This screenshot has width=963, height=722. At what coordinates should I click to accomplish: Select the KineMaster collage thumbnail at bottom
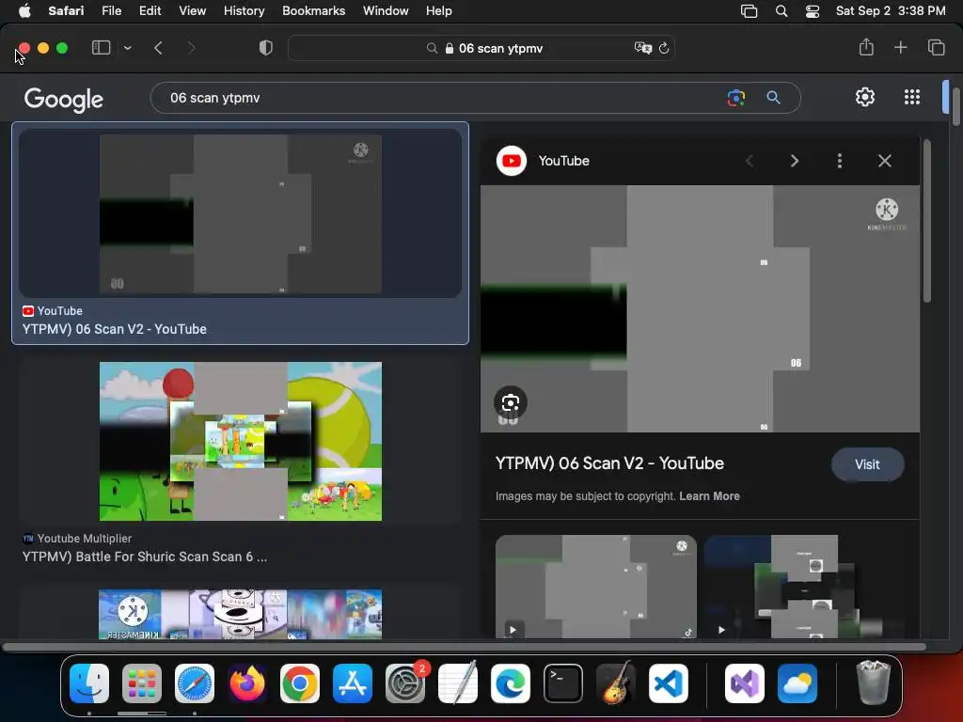[x=240, y=614]
